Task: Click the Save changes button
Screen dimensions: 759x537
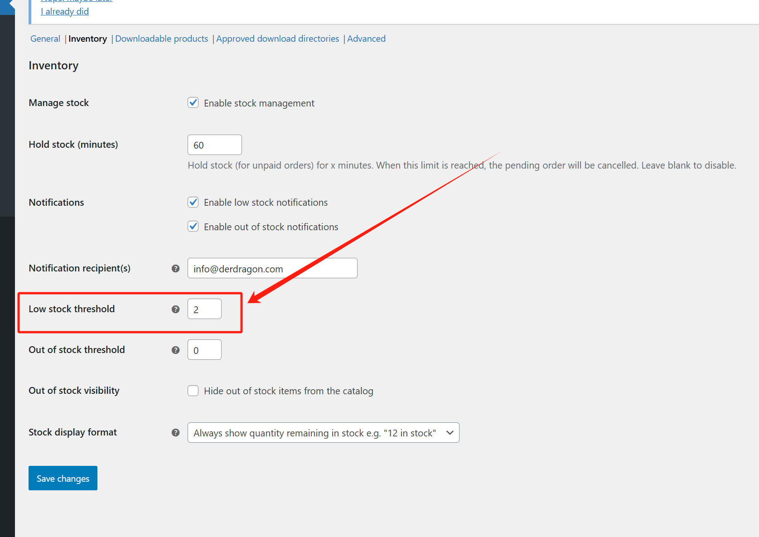Action: (x=63, y=478)
